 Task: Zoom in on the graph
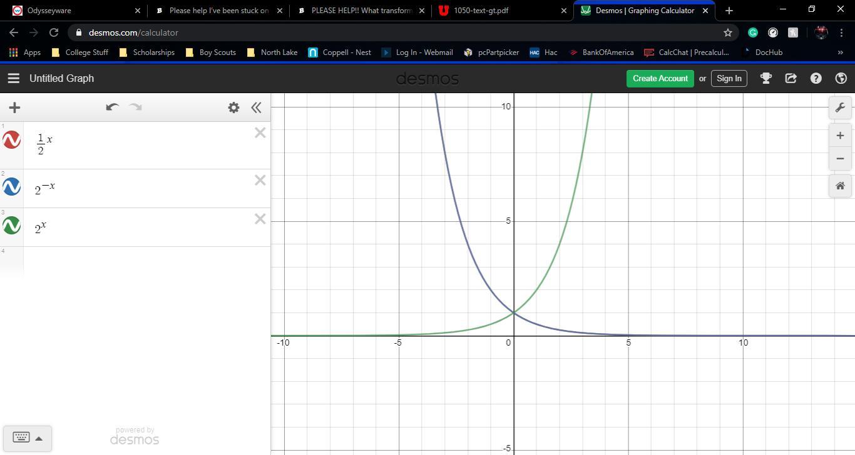tap(840, 136)
